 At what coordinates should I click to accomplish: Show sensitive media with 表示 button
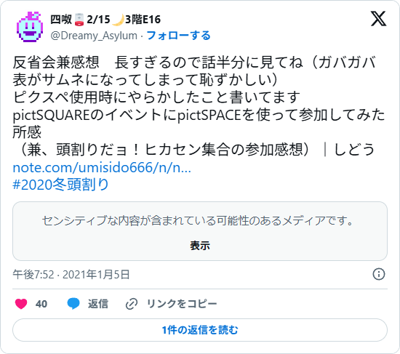[200, 246]
